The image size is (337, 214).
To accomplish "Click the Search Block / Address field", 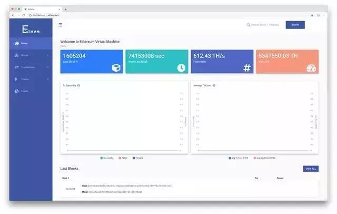I will (265, 25).
